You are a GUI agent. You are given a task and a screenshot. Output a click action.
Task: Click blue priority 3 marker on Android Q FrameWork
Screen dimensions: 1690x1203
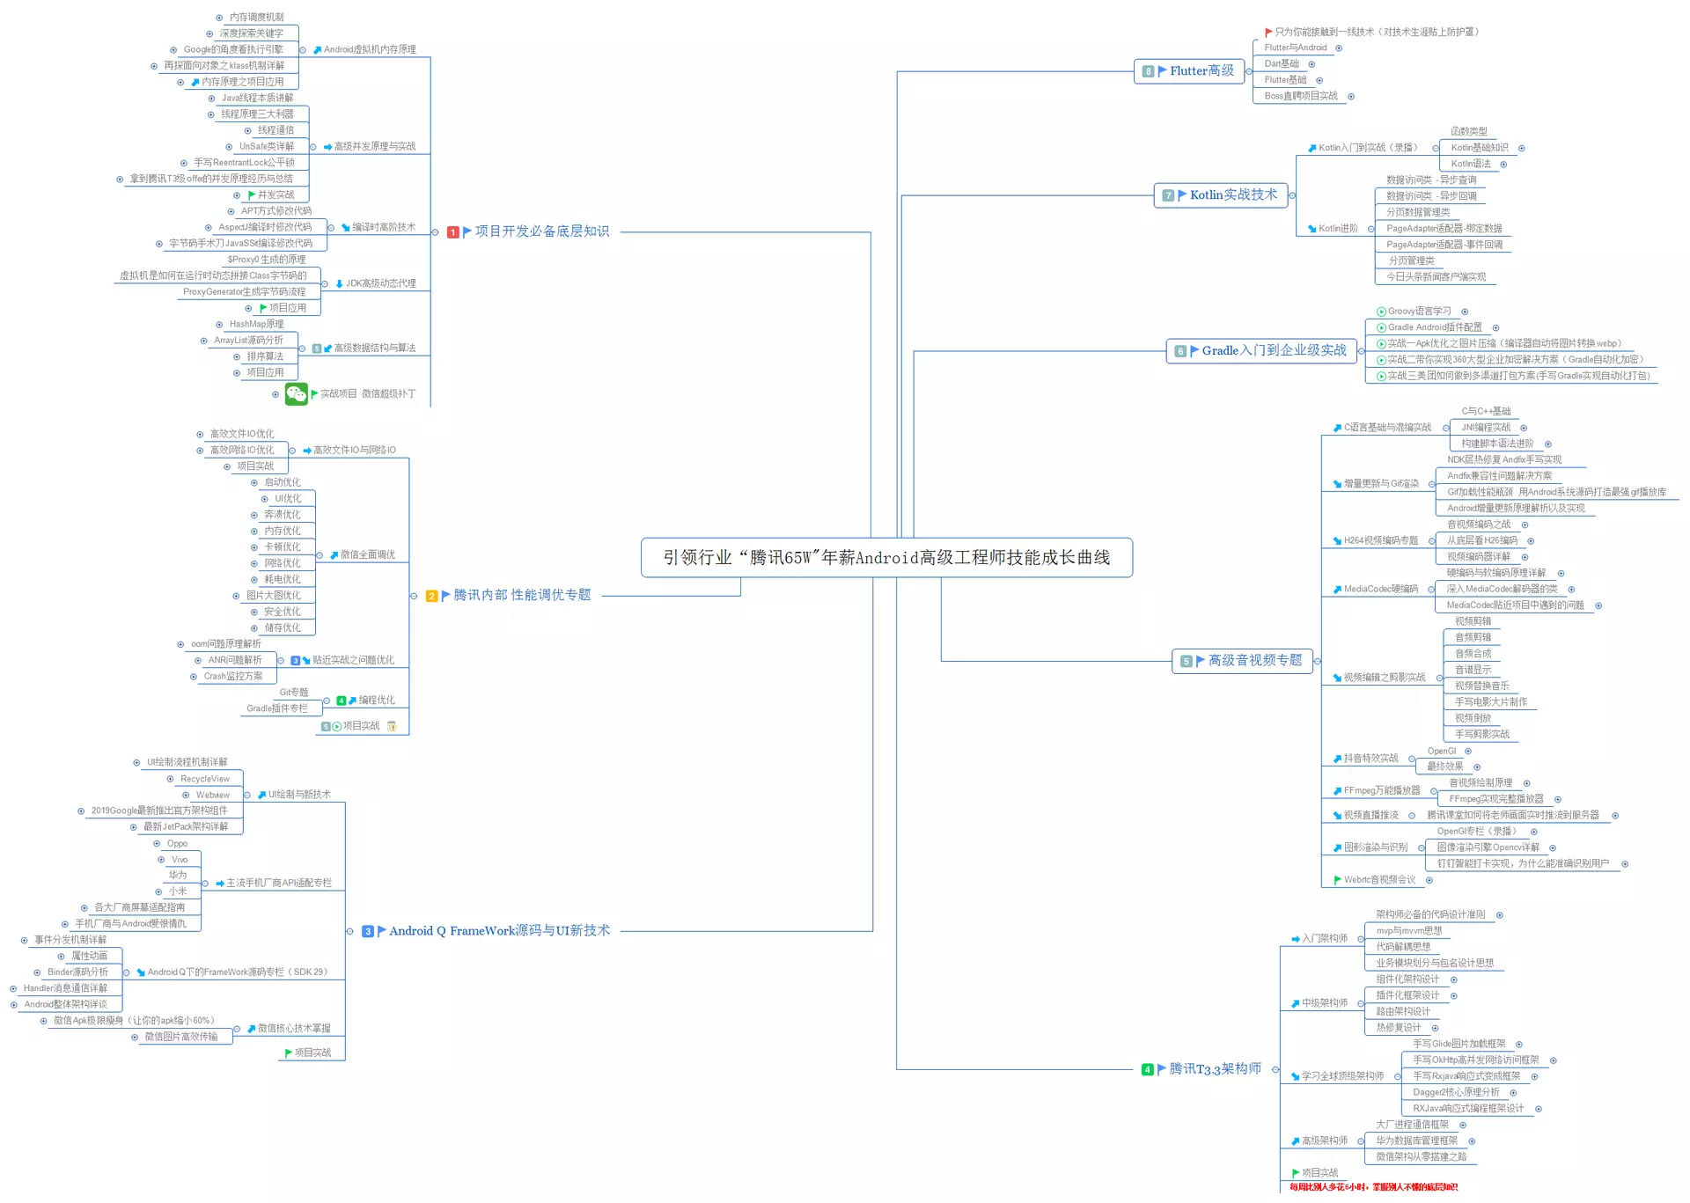pos(368,931)
